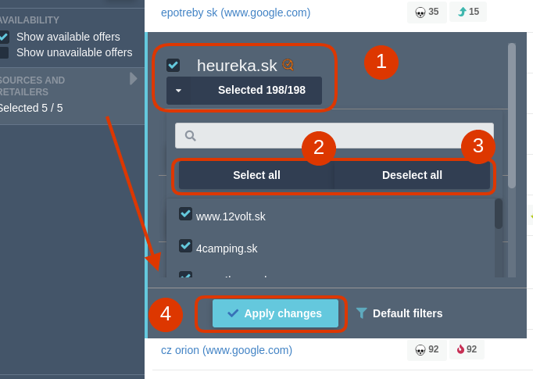533x379 pixels.
Task: Open cz orion (www.google.com) link
Action: (227, 350)
